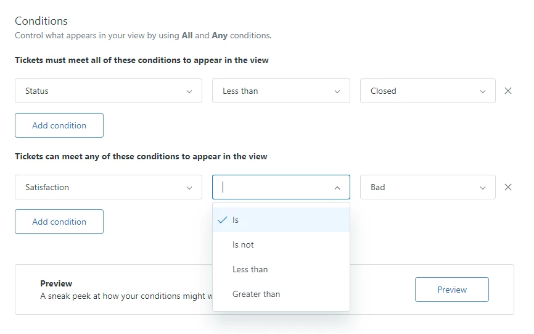This screenshot has height=334, width=534.
Task: Collapse the open operator dropdown chevron
Action: pyautogui.click(x=337, y=188)
